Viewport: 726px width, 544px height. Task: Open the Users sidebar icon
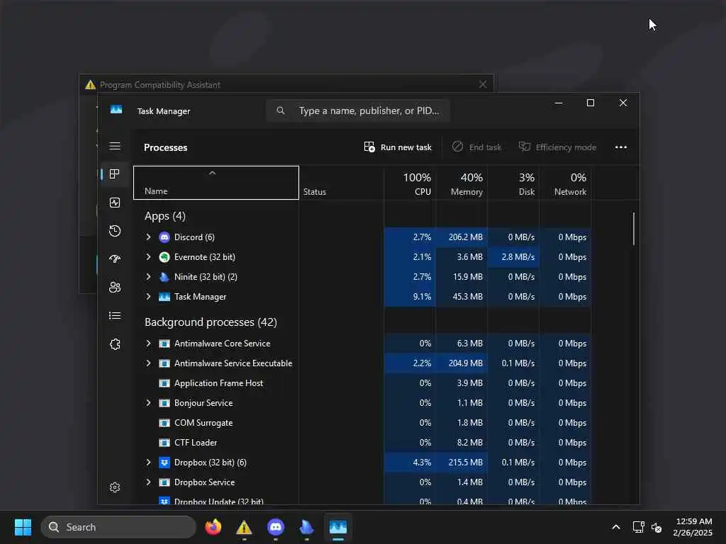[115, 288]
